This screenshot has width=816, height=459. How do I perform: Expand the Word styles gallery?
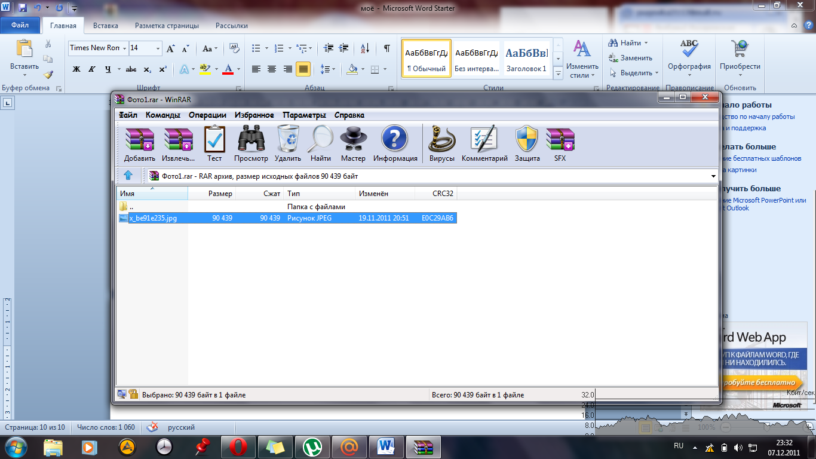pyautogui.click(x=558, y=73)
